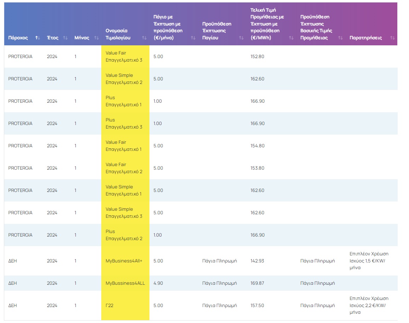Image resolution: width=409 pixels, height=323 pixels.
Task: Click the sort arrows beside Πάροχος header
Action: (x=38, y=38)
